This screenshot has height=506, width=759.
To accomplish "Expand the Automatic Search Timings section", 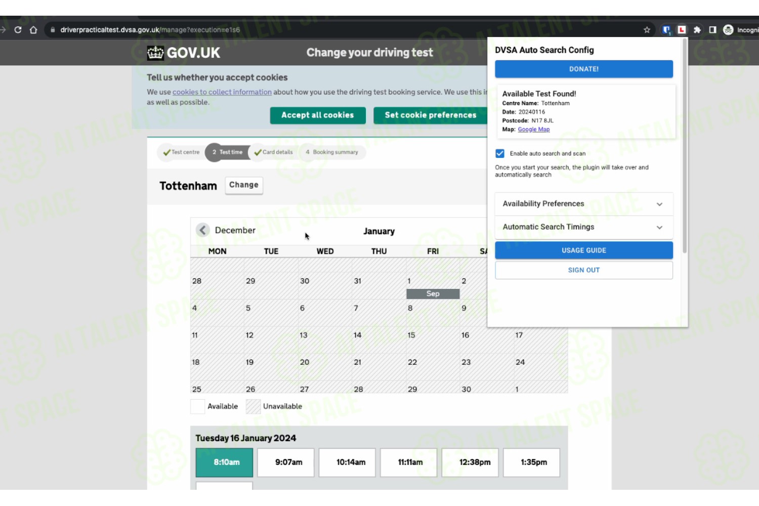I will pos(584,227).
